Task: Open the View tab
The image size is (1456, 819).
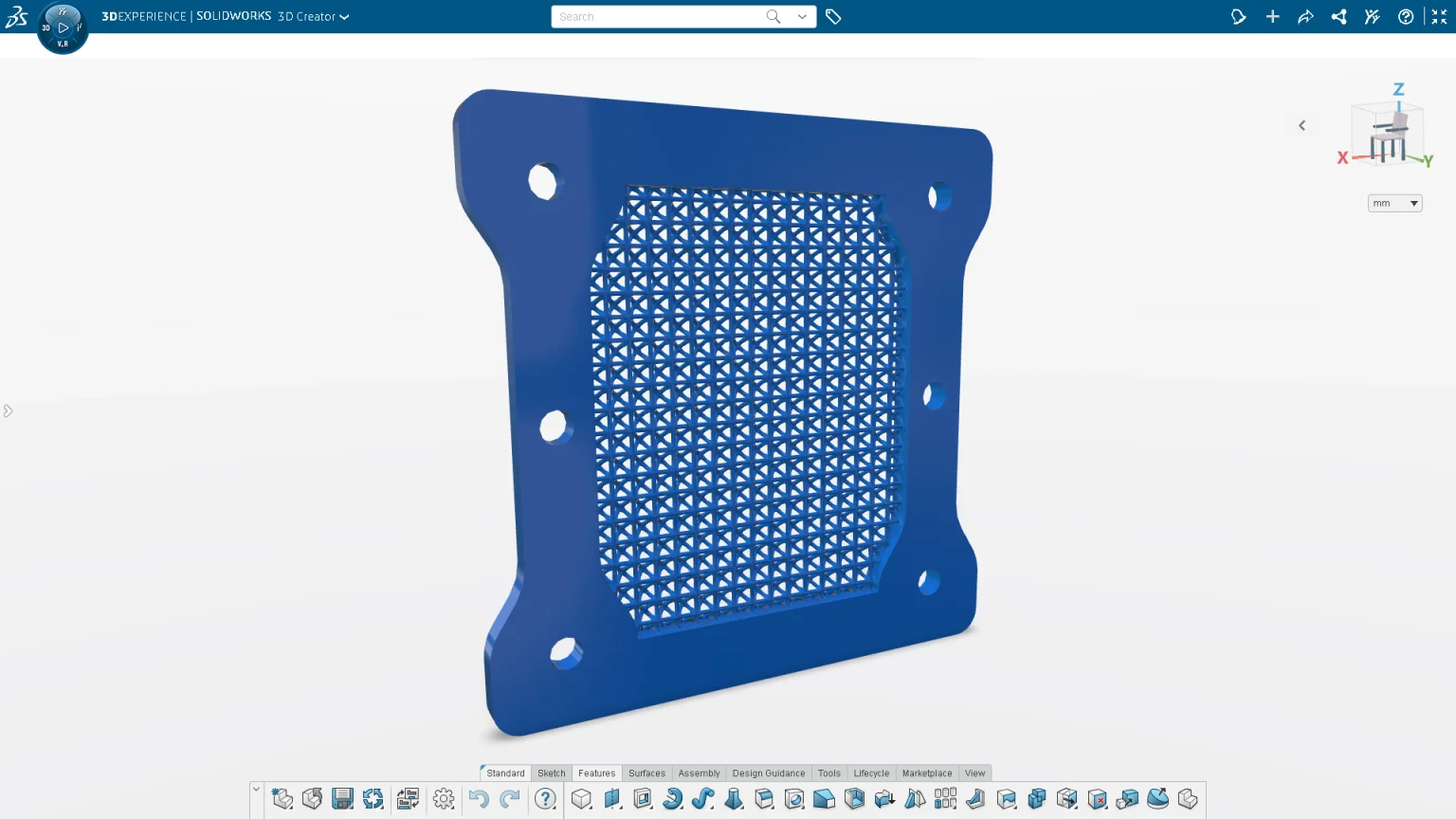Action: coord(974,773)
